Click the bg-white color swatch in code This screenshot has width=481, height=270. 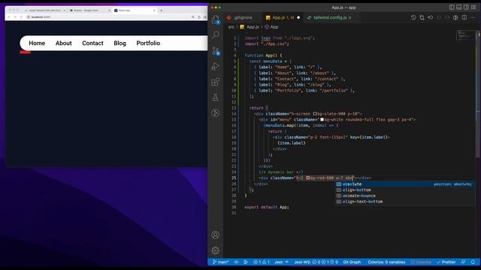tap(322, 119)
